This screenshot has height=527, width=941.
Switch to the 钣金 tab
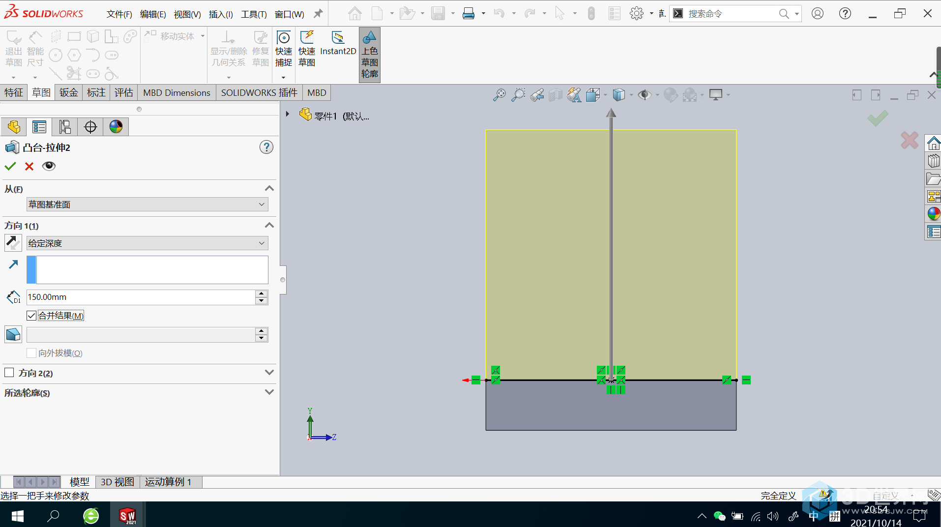[69, 92]
